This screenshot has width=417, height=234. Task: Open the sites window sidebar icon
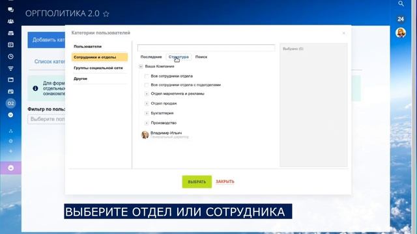tap(10, 80)
